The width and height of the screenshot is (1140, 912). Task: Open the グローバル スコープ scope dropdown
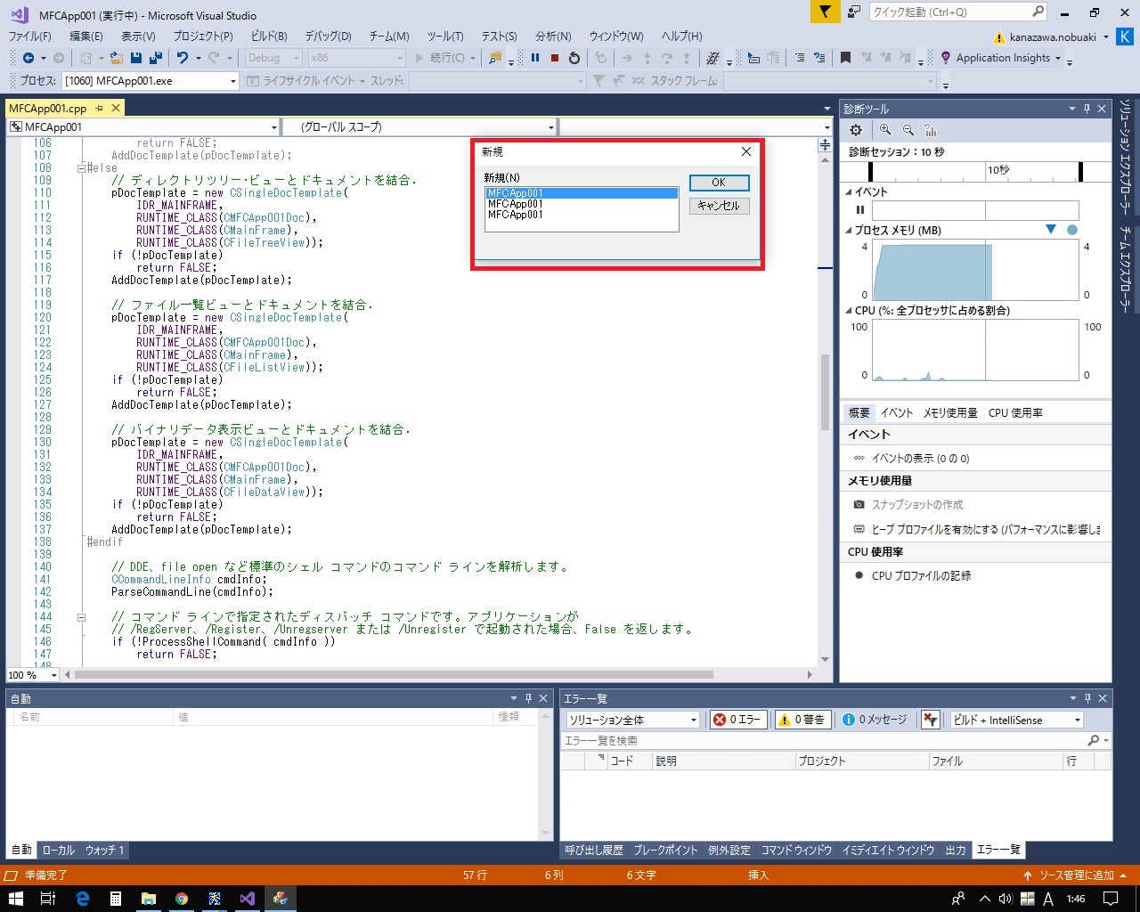pyautogui.click(x=550, y=127)
